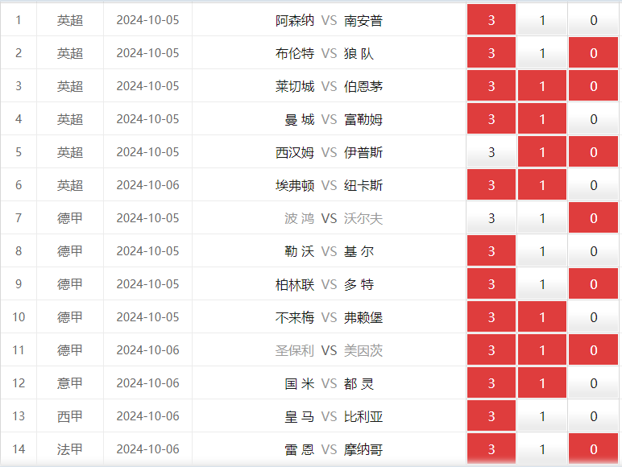
Task: Toggle the 0 option for 不来梅 VS 弗赖堡
Action: tap(593, 316)
